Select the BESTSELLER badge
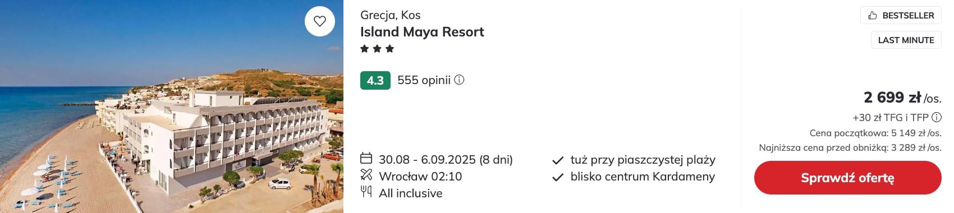 [901, 15]
